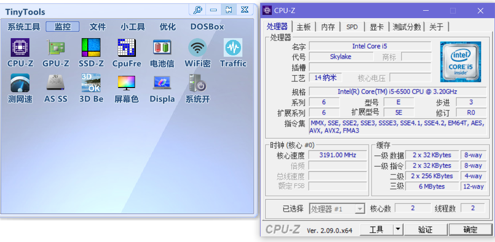Click the instruction set list text

click(x=397, y=127)
